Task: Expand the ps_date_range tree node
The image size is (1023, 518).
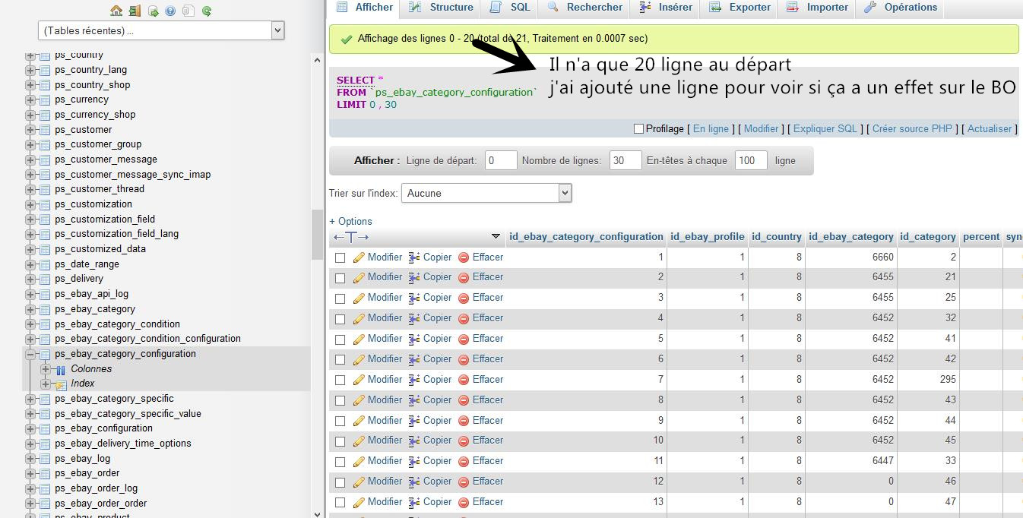Action: pos(30,264)
